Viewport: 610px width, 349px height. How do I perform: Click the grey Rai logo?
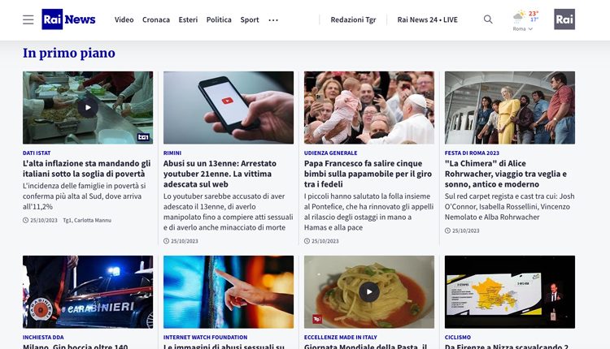564,19
